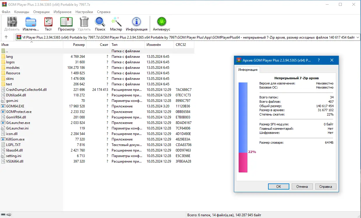This screenshot has width=361, height=218.
Task: Select the Информация tab in dialog
Action: tap(248, 70)
